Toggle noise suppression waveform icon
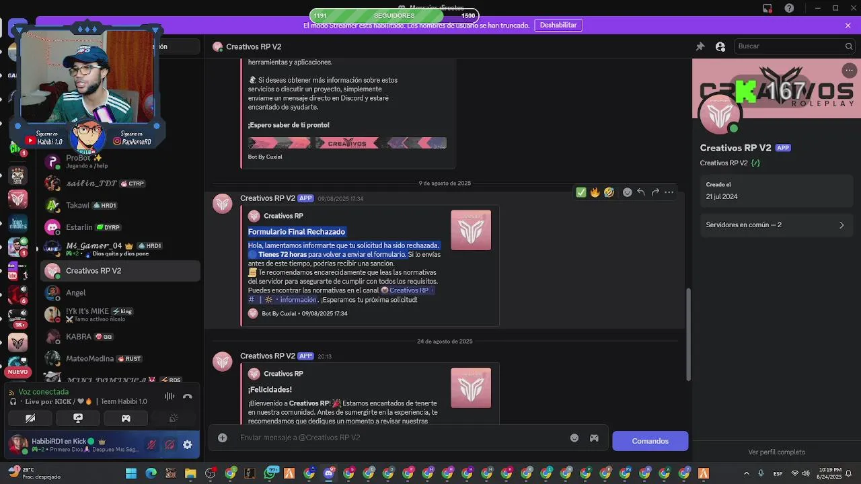Viewport: 861px width, 484px height. [170, 397]
